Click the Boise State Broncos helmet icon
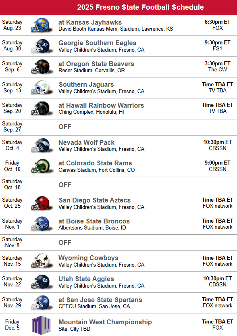Screen dimensions: 237x336 [x=42, y=224]
